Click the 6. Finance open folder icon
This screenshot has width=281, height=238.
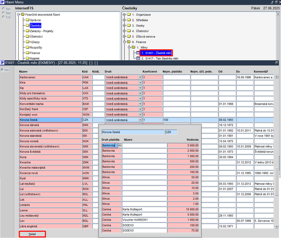point(129,42)
